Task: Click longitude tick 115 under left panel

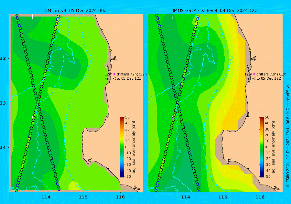Action: [x=83, y=197]
